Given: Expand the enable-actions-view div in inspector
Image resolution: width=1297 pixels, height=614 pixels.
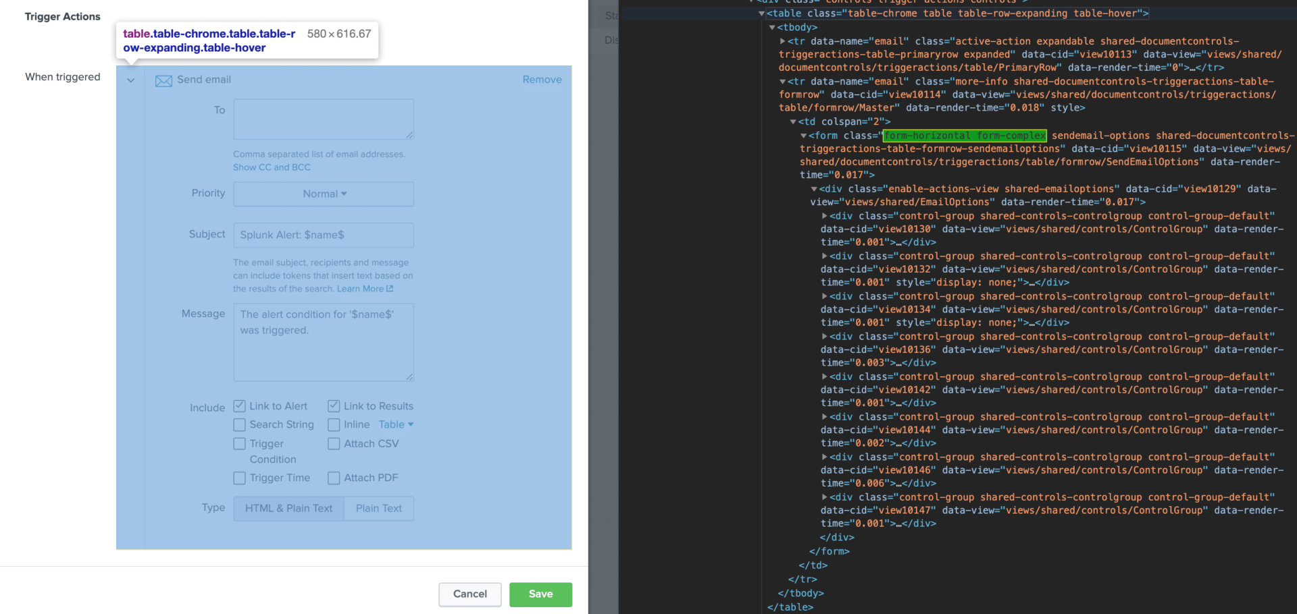Looking at the screenshot, I should tap(815, 189).
